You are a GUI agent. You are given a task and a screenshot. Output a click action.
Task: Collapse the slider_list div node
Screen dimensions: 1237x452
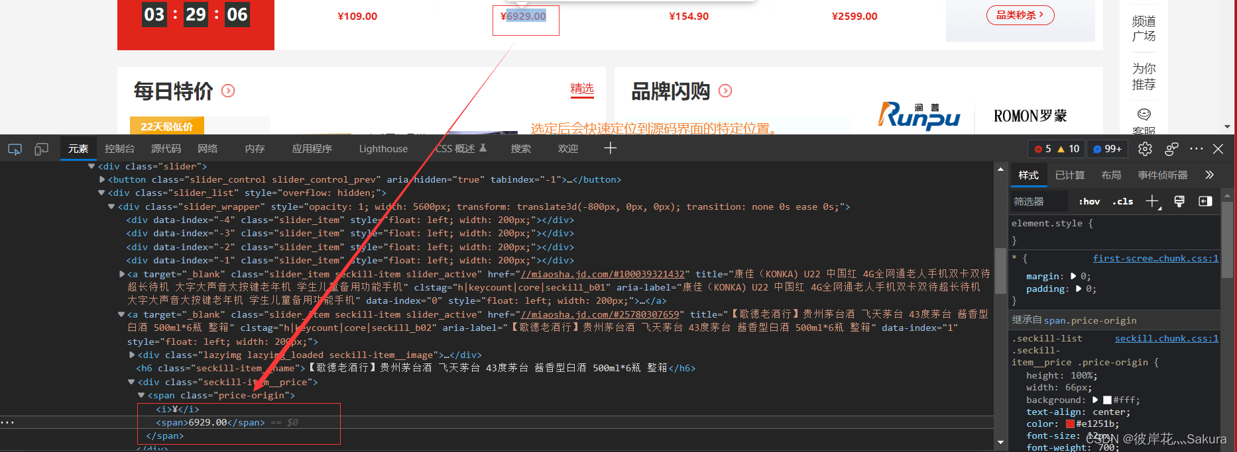pos(101,193)
